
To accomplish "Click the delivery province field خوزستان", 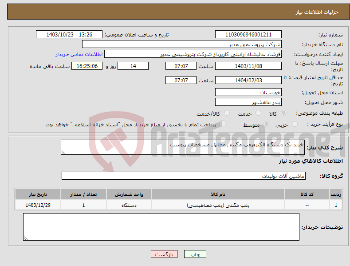I will point(248,92).
